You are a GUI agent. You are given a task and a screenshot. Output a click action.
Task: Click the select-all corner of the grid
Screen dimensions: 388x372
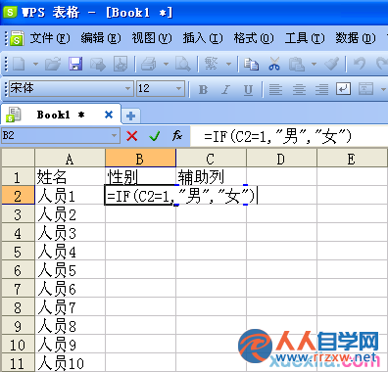pyautogui.click(x=18, y=159)
